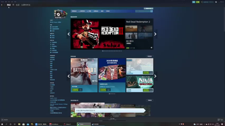Open the 社区 (Community) tab

coord(18,5)
